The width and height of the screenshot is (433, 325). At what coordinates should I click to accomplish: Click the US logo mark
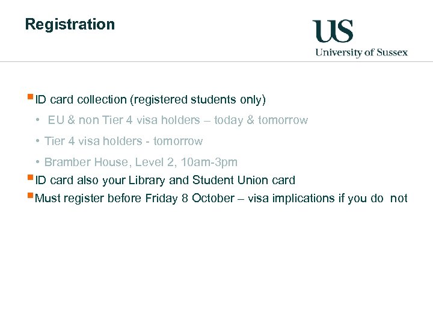(333, 31)
